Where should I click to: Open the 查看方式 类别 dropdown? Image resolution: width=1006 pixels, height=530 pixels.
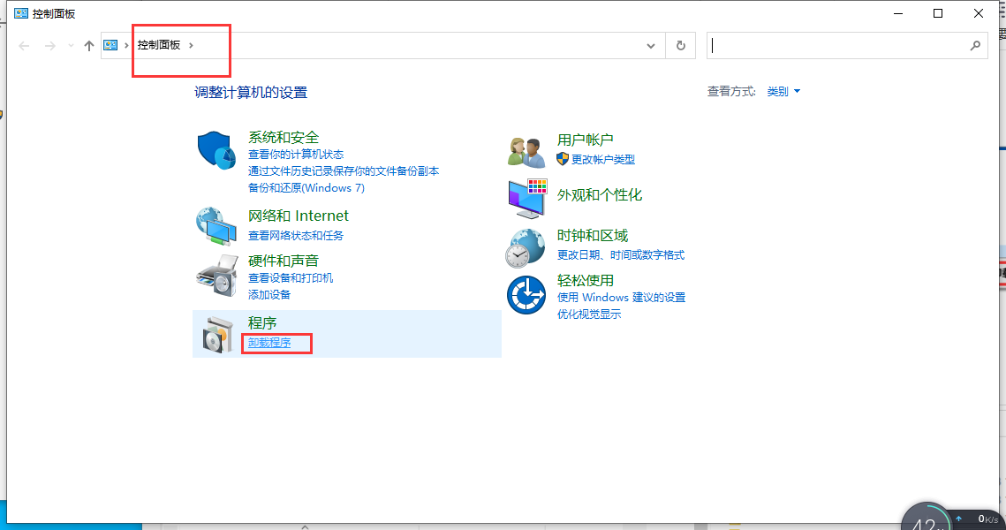(782, 90)
